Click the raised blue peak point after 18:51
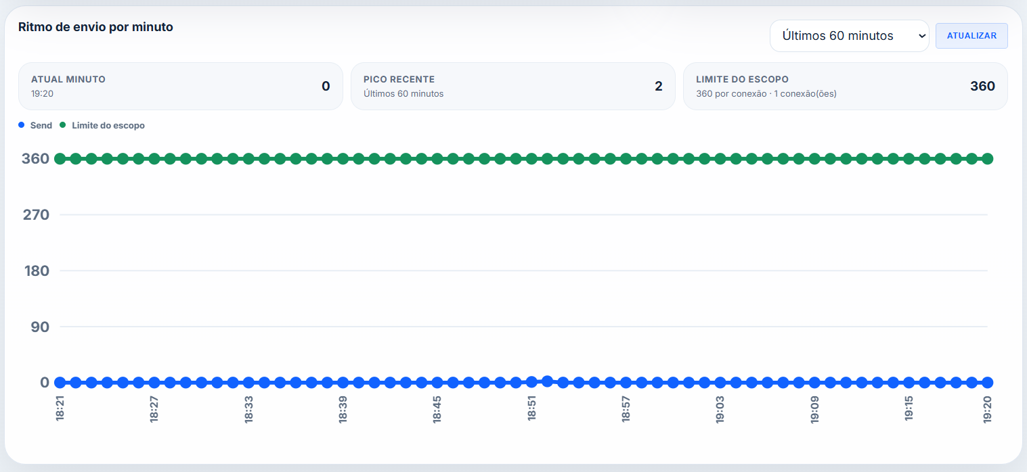The height and width of the screenshot is (472, 1027). pos(547,381)
